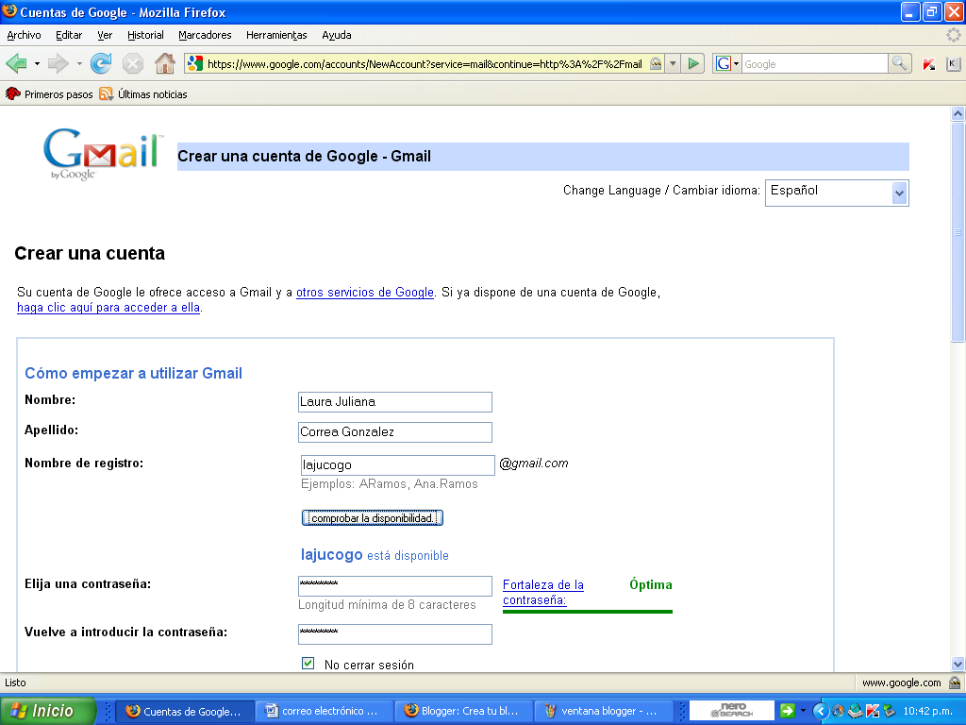Expand the Español language dropdown
The height and width of the screenshot is (725, 966).
898,193
